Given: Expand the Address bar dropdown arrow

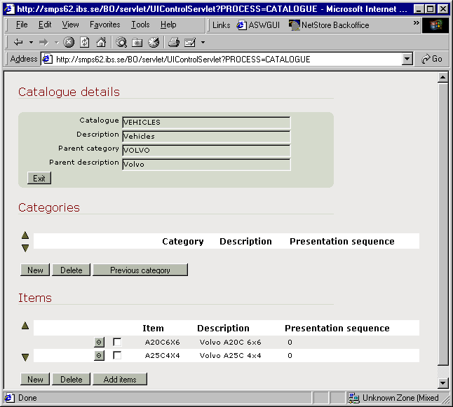Looking at the screenshot, I should (x=407, y=60).
